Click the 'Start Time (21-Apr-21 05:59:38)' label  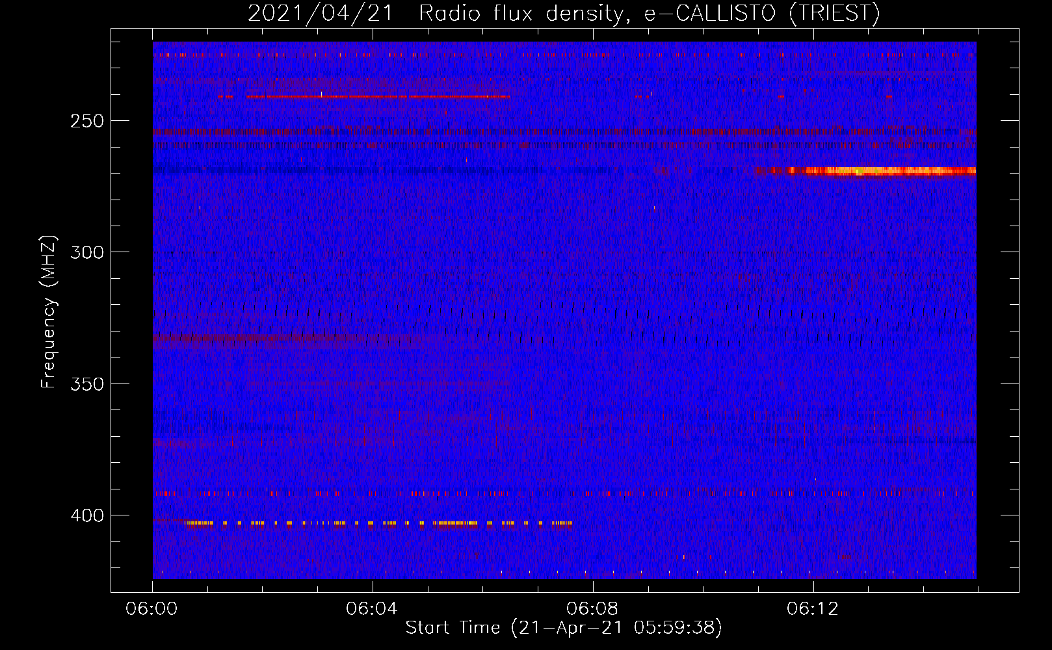tap(564, 628)
